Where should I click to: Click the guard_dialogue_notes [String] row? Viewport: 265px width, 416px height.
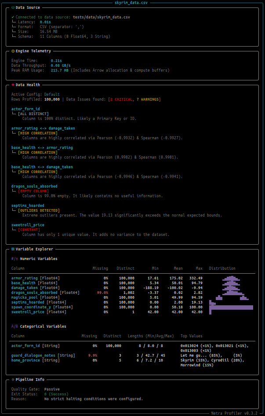[133, 355]
